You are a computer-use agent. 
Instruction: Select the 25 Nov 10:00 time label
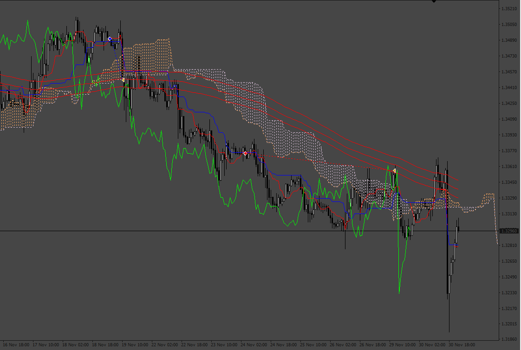pos(313,345)
